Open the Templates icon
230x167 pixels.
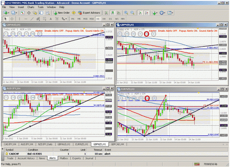[169, 13]
